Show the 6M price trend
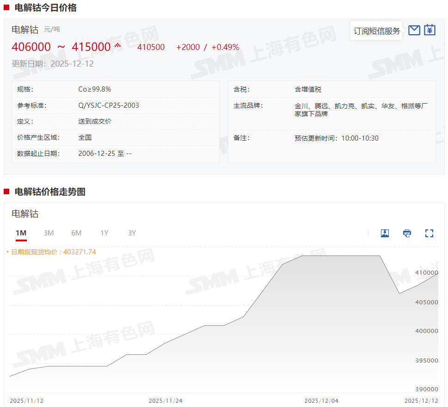The height and width of the screenshot is (407, 448). [x=76, y=233]
